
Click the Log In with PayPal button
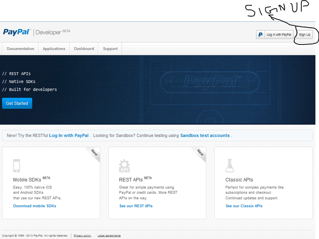[275, 35]
